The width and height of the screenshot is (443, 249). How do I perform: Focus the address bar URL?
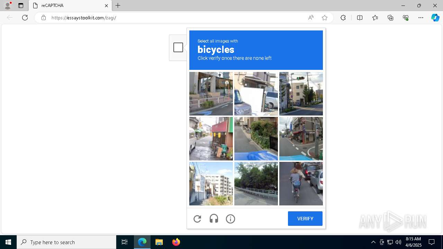tap(84, 18)
